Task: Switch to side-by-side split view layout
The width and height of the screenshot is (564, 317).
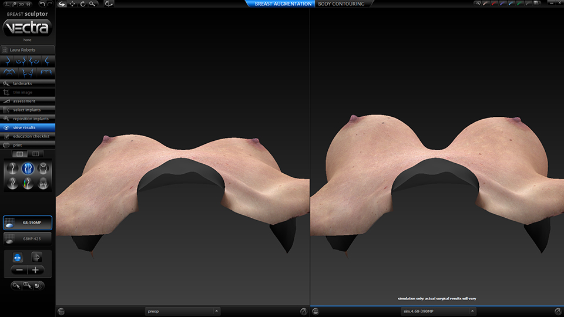Action: tap(19, 154)
